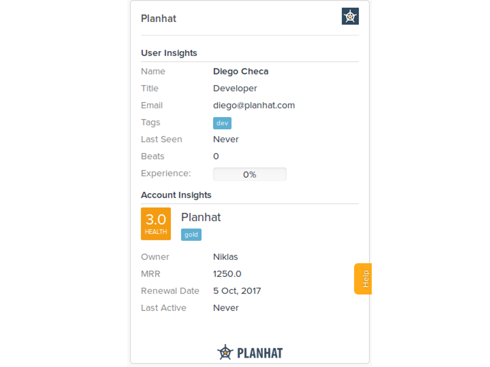Open the Planhat account name
Viewport: 490px width, 367px height.
(x=201, y=217)
